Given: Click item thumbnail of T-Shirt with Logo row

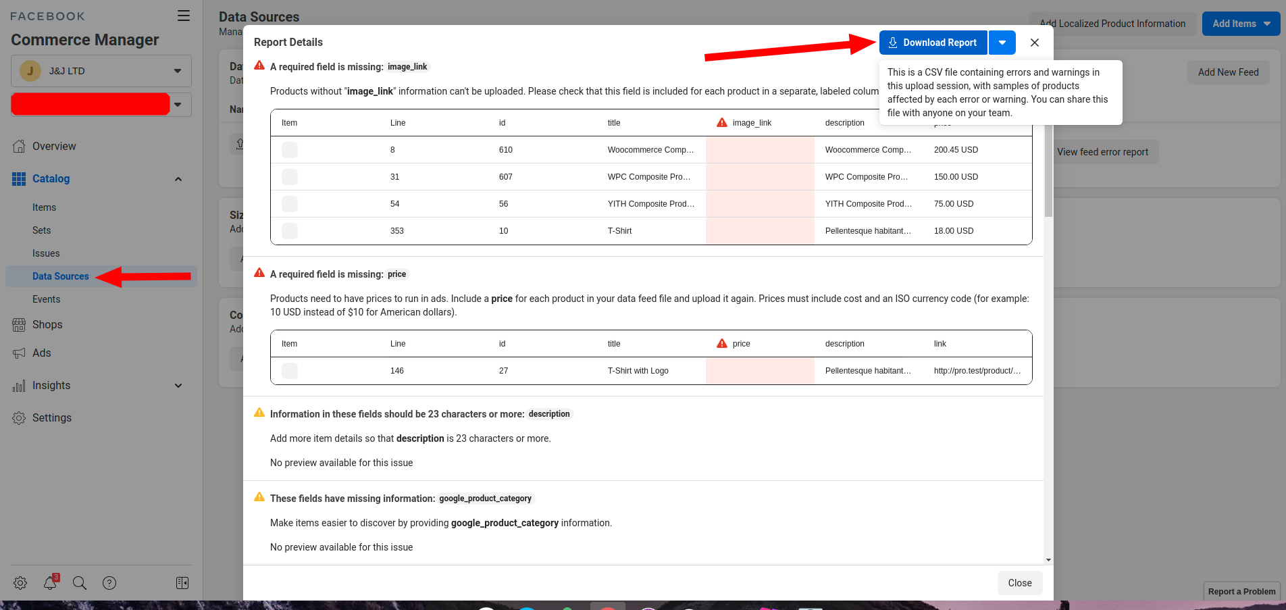Looking at the screenshot, I should pos(290,371).
